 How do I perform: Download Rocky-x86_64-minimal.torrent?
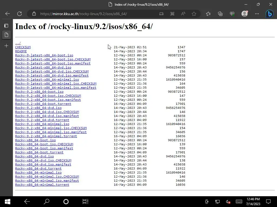42,185
